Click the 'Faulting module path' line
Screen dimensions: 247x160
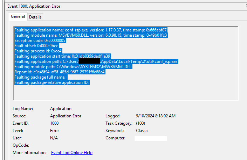[73, 67]
